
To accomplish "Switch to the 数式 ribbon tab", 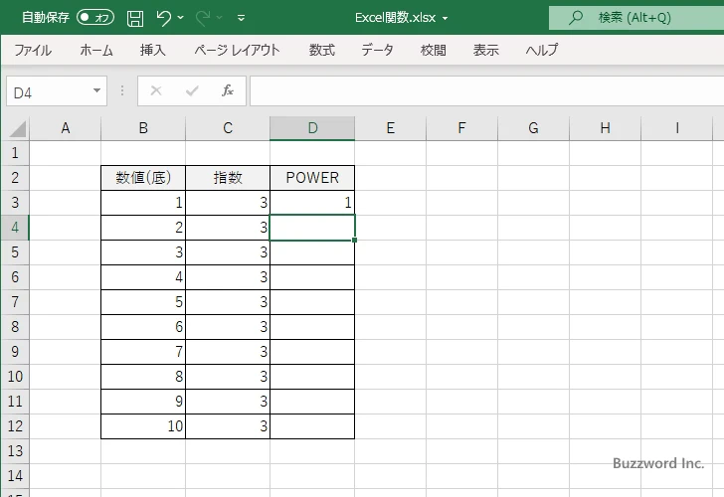I will coord(322,50).
